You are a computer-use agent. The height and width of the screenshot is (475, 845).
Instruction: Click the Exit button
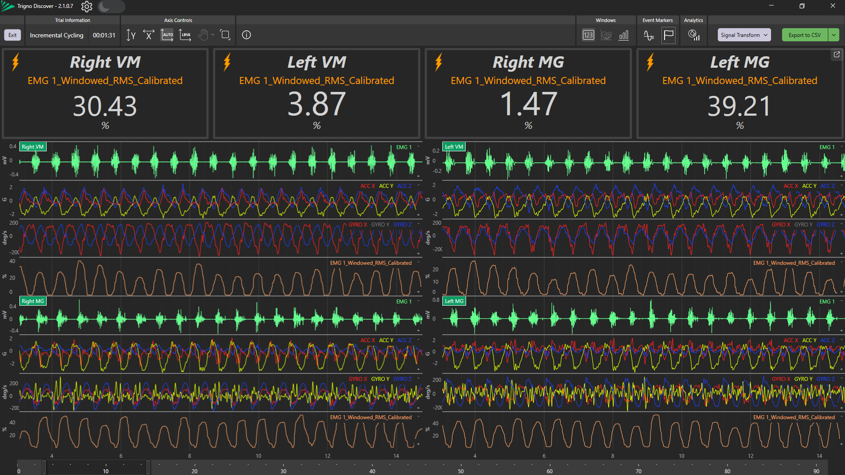click(12, 35)
